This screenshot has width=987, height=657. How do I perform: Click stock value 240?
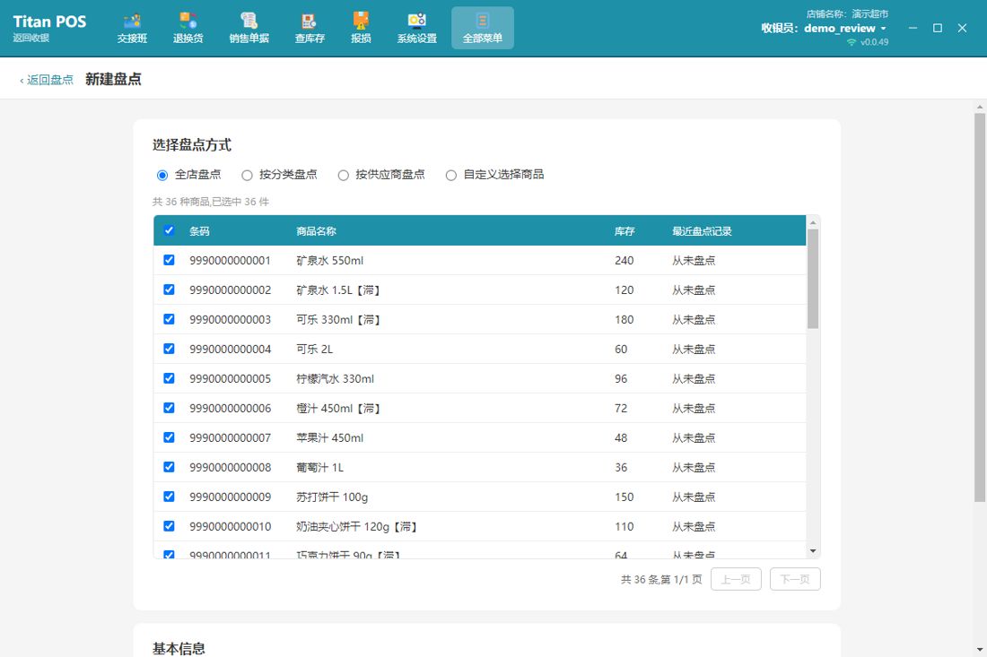(x=624, y=260)
